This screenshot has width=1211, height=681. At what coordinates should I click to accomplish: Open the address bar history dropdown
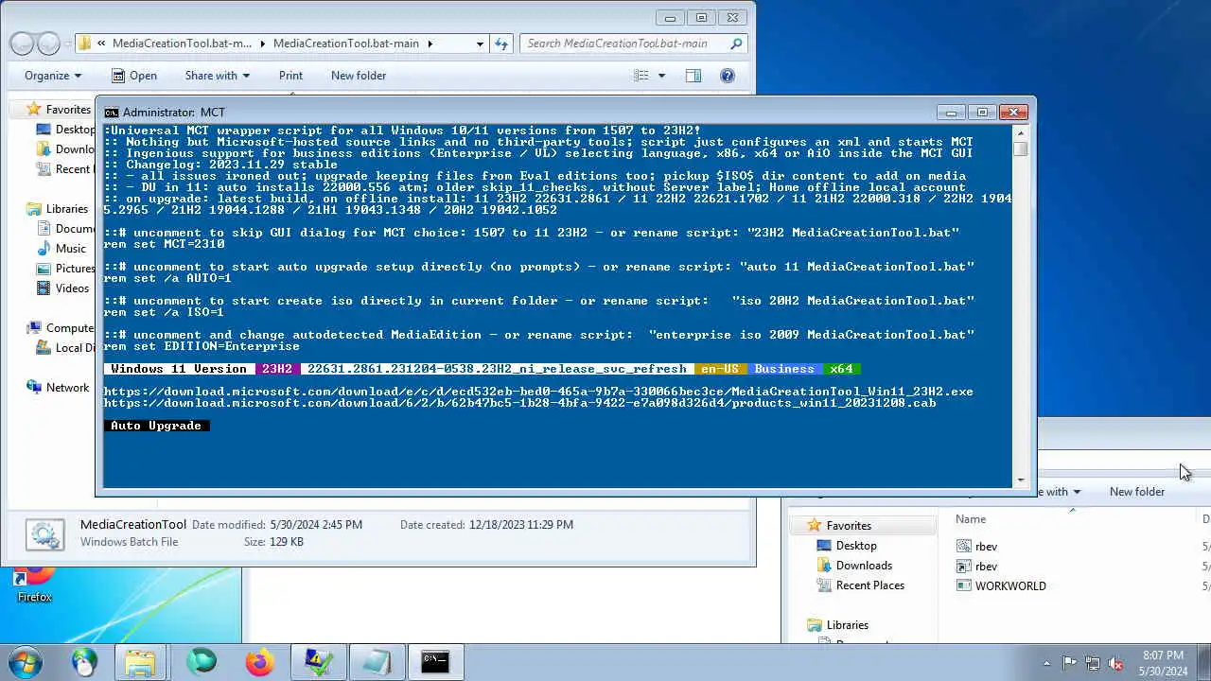coord(480,44)
